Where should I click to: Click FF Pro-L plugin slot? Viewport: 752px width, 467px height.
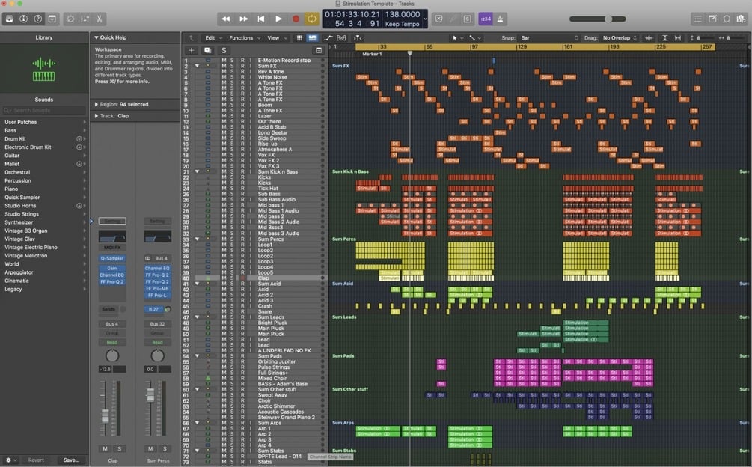coord(157,296)
